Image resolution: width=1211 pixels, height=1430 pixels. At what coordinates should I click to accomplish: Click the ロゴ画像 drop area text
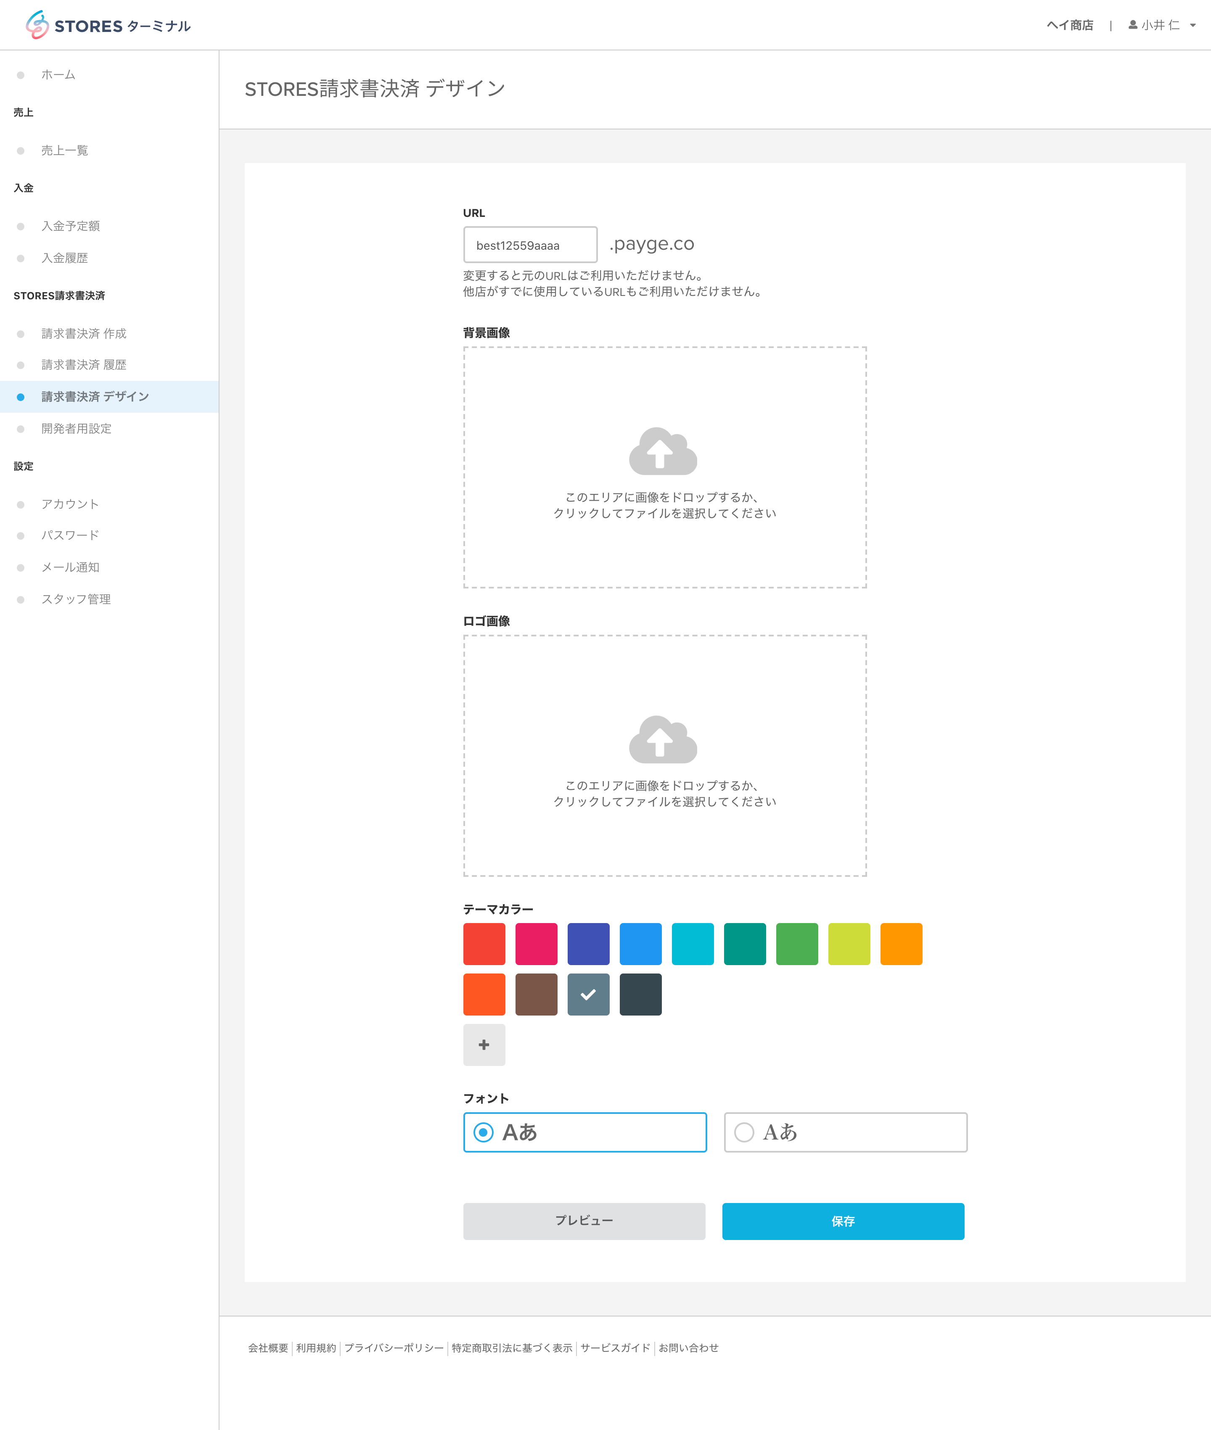point(664,793)
